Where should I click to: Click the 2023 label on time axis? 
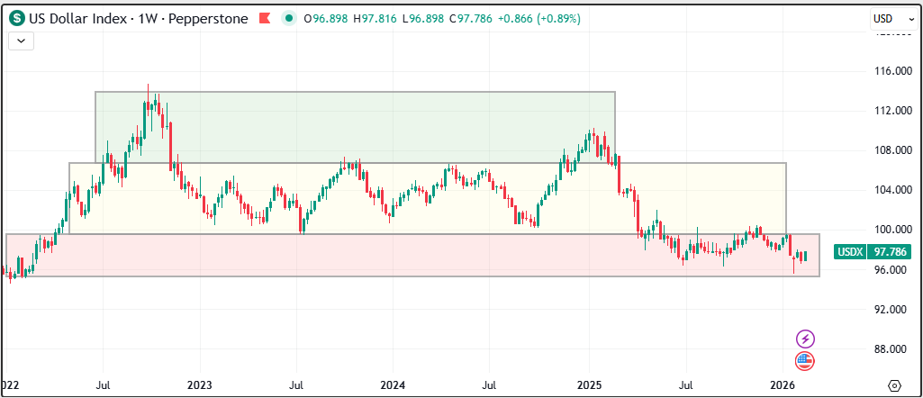(x=199, y=384)
